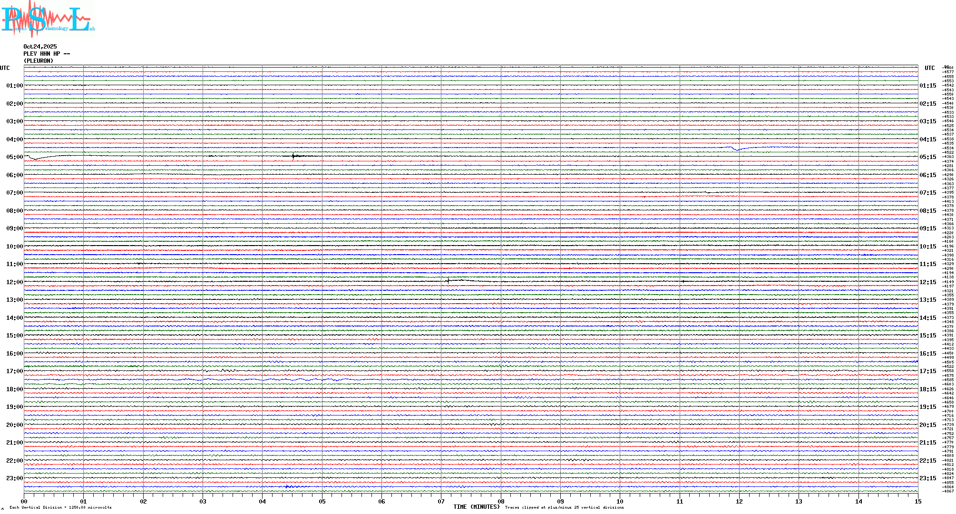The image size is (956, 514).
Task: Click the 20:15 time label on right
Action: tap(927, 425)
